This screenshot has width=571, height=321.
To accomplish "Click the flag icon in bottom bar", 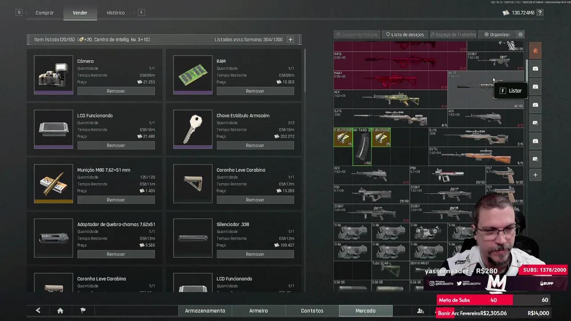I will pyautogui.click(x=83, y=311).
